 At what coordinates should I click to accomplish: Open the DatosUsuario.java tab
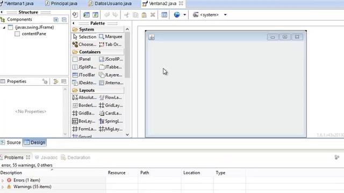click(110, 4)
